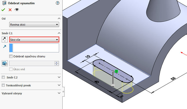Select the 10 dimension on sketch
This screenshot has height=109, width=187.
point(88,57)
